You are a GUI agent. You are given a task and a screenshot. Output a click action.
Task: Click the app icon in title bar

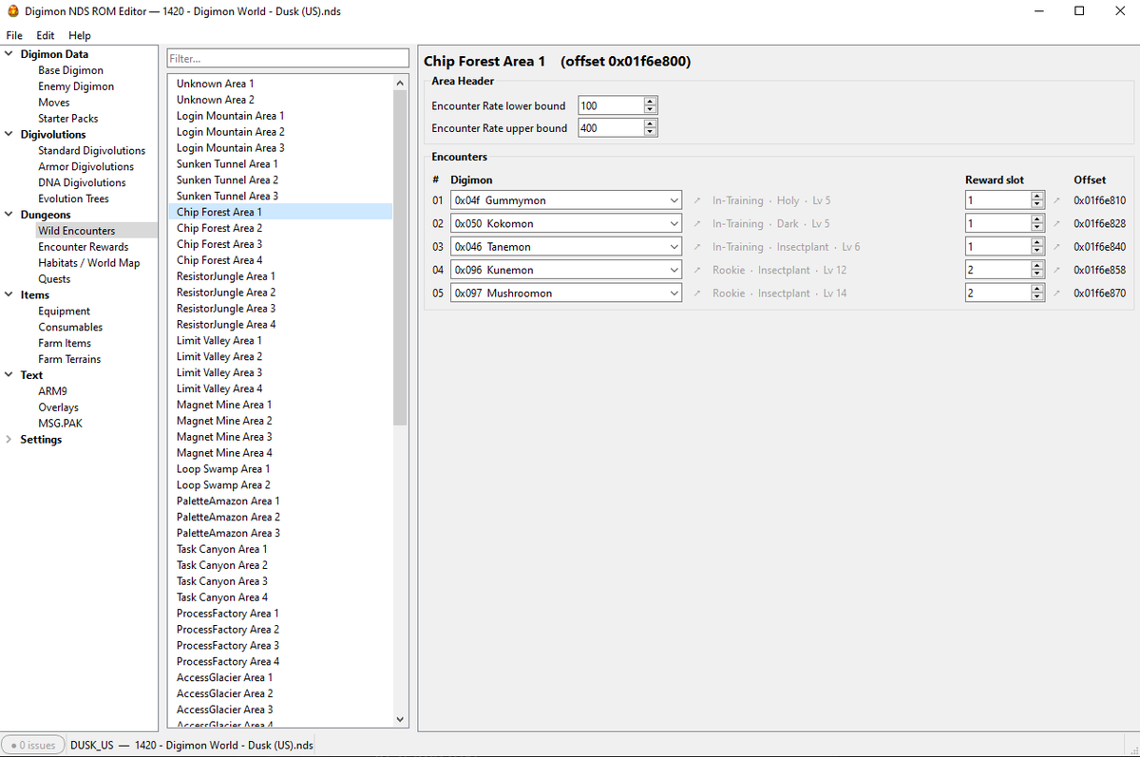tap(12, 11)
